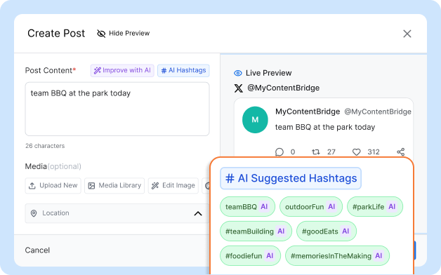441x275 pixels.
Task: Open the AI Hashtags button
Action: (183, 70)
